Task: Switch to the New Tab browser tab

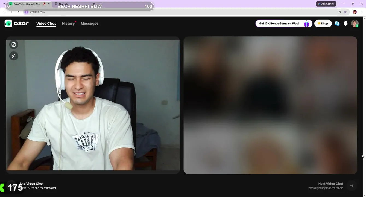Action: (74, 4)
